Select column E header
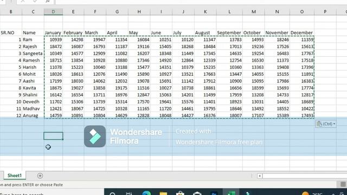Screen dimensions: 347x195 pyautogui.click(x=73, y=12)
